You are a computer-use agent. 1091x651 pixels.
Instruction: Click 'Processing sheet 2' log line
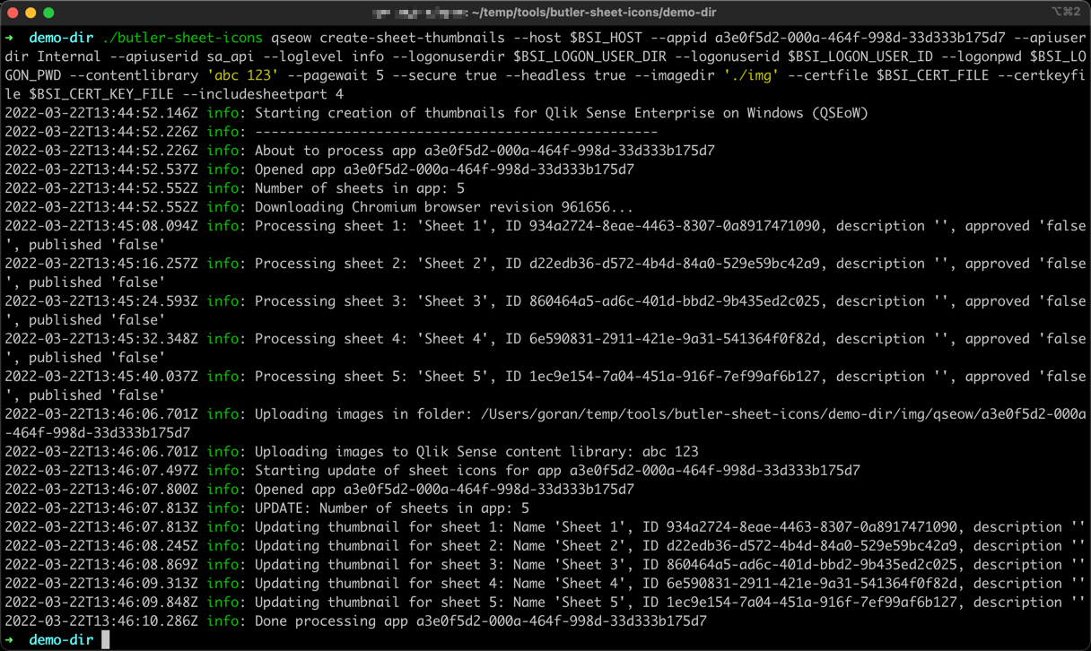[x=545, y=273]
